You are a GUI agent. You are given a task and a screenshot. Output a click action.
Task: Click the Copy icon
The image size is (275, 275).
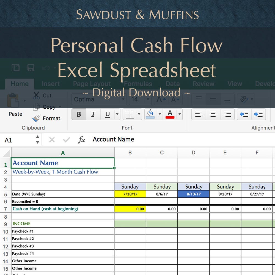[36, 107]
